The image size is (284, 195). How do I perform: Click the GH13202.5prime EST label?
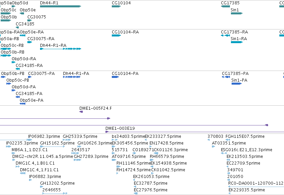(x=57, y=183)
